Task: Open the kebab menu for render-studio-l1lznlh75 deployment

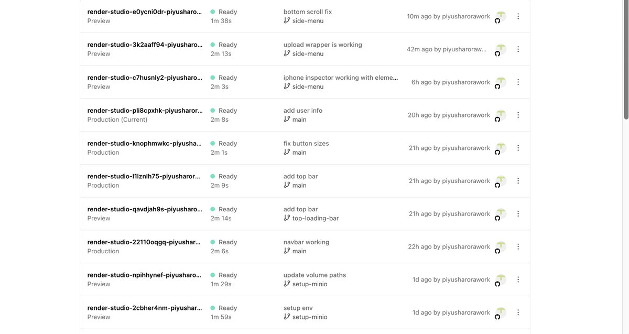Action: (518, 181)
